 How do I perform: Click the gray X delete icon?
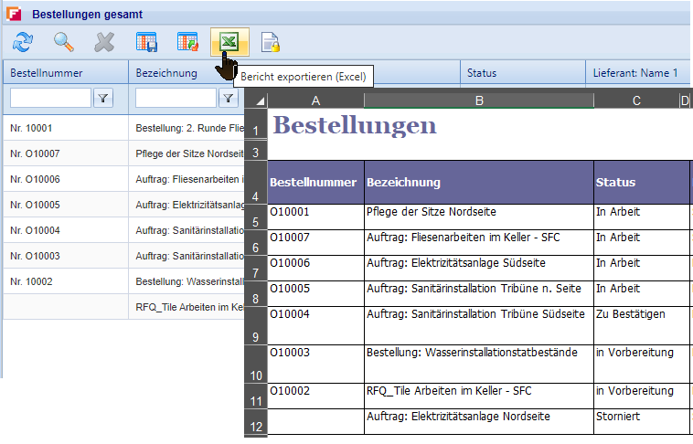[x=104, y=42]
